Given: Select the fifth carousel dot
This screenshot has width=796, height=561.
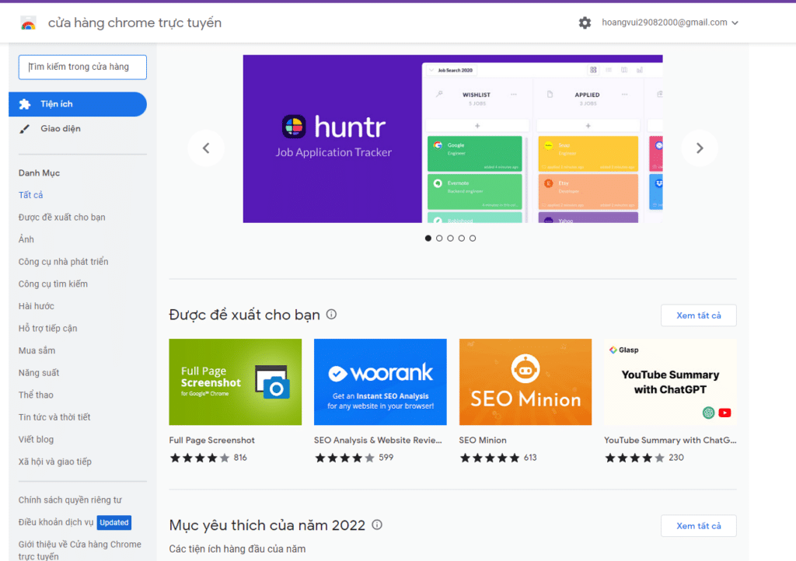Looking at the screenshot, I should coord(473,238).
